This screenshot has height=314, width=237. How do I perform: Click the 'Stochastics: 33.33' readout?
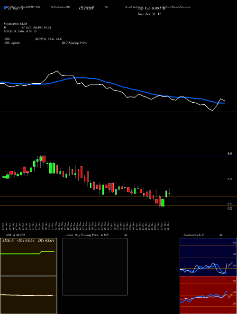click(x=15, y=24)
